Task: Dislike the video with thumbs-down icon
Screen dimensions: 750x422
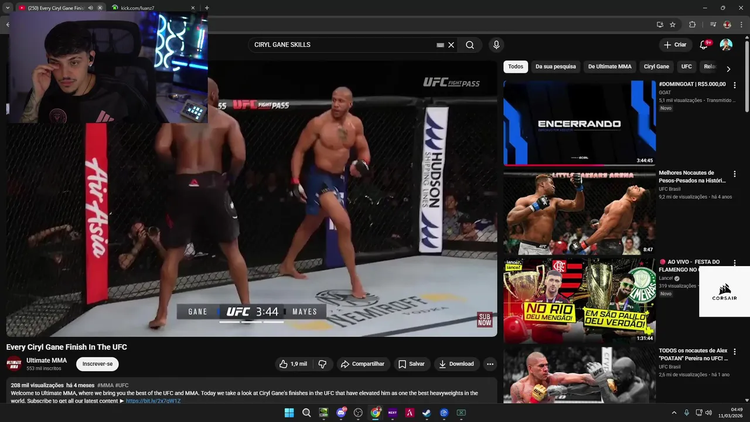Action: click(322, 364)
